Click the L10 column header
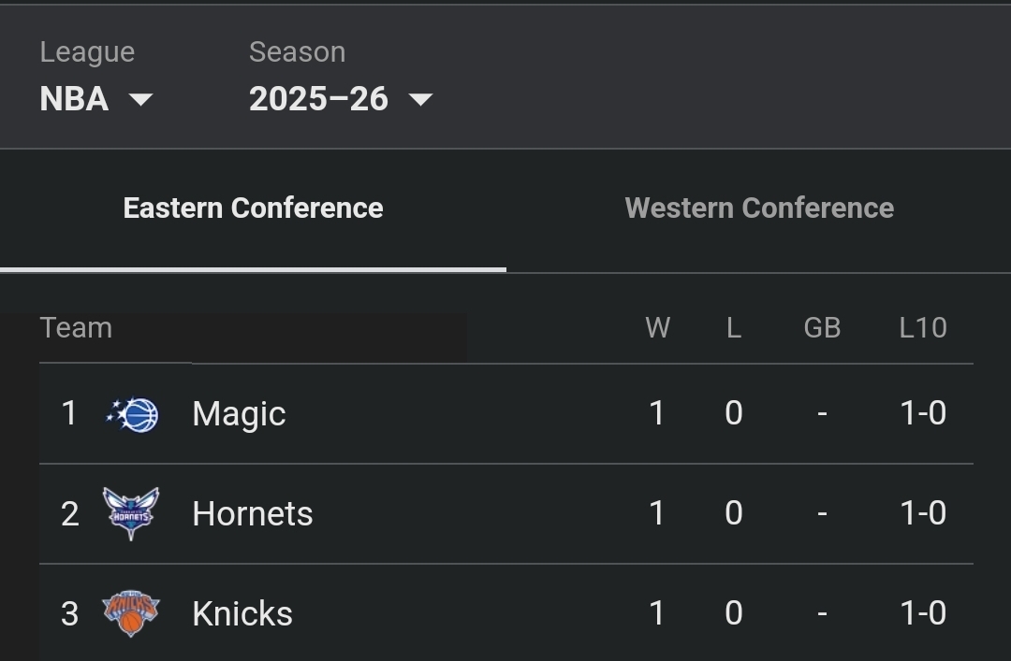This screenshot has width=1011, height=661. tap(923, 328)
